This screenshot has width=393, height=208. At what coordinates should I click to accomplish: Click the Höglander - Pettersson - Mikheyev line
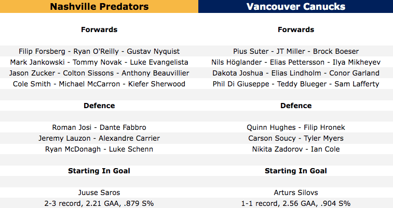click(x=295, y=62)
